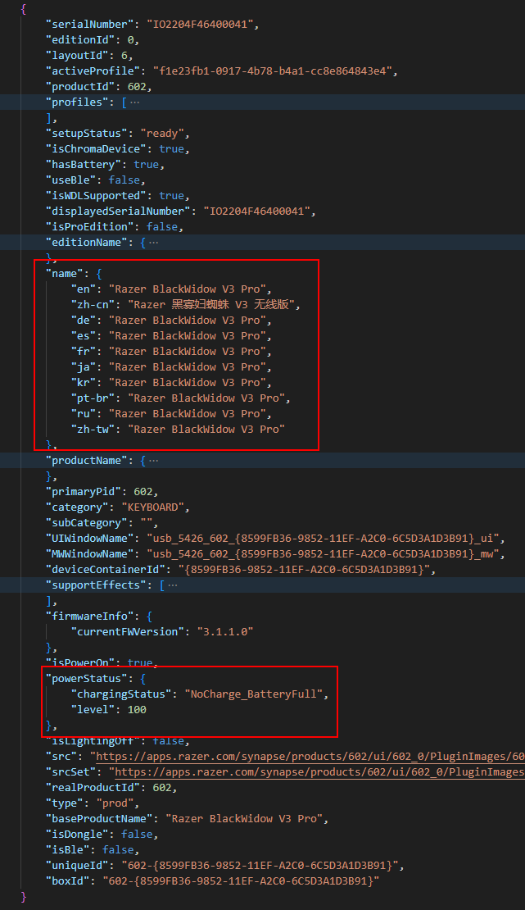
Task: Click the "realProductId" key
Action: 93,788
